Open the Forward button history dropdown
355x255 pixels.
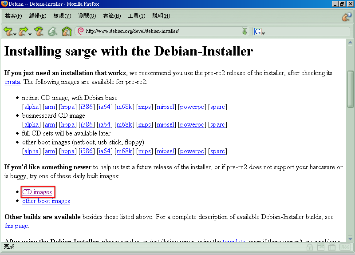(30, 33)
